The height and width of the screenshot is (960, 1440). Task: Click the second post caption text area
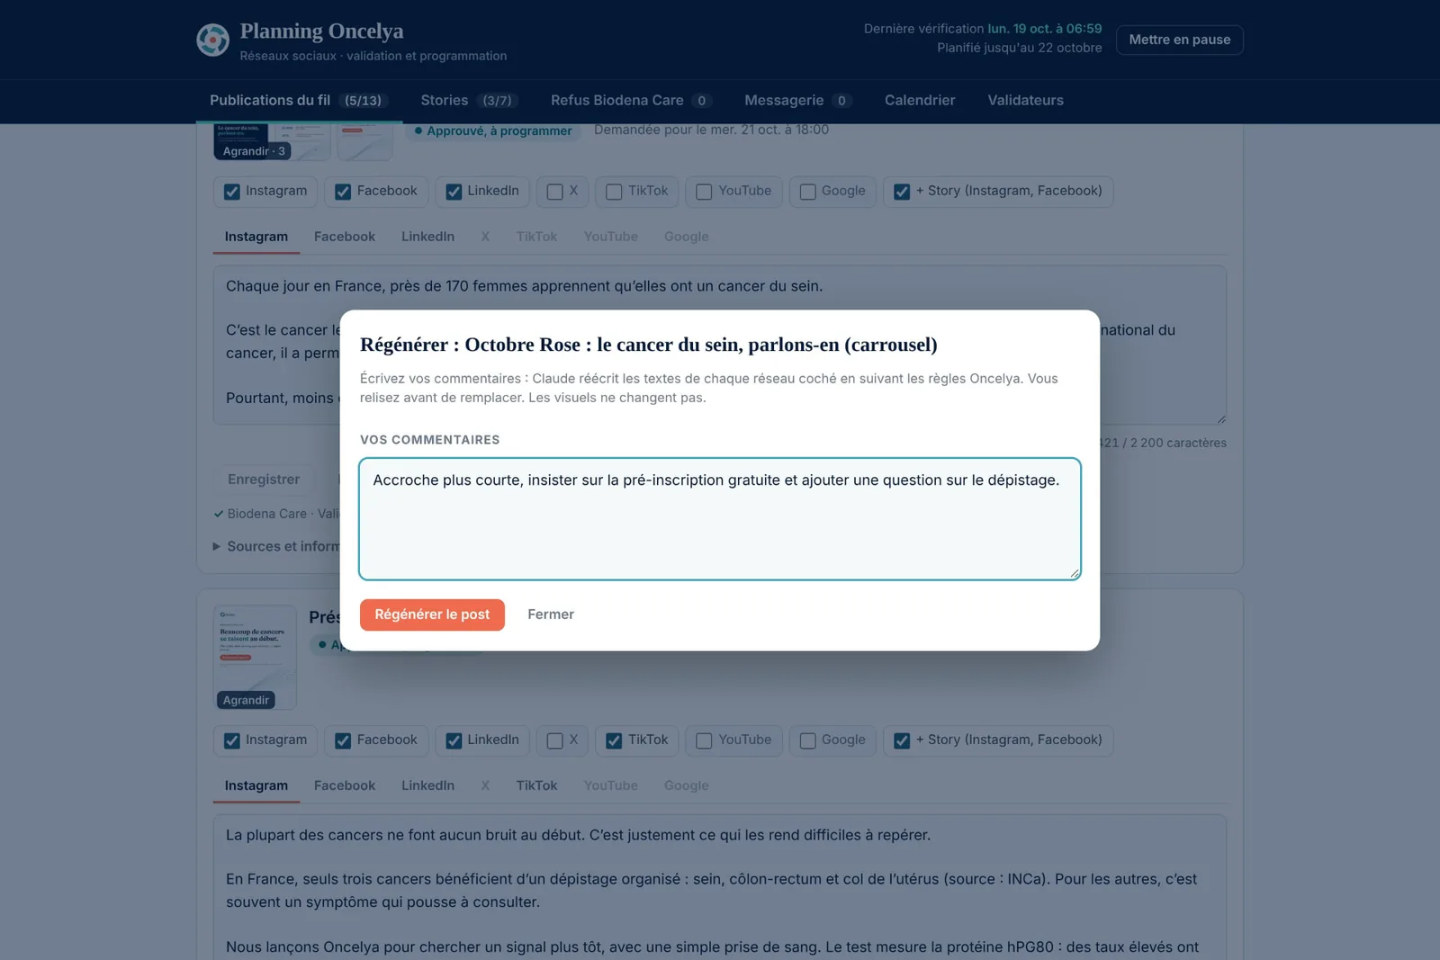click(x=720, y=887)
